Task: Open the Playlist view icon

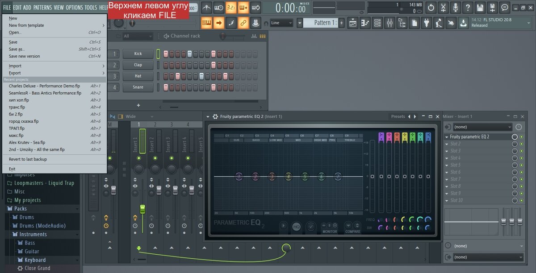Action: pos(353,23)
